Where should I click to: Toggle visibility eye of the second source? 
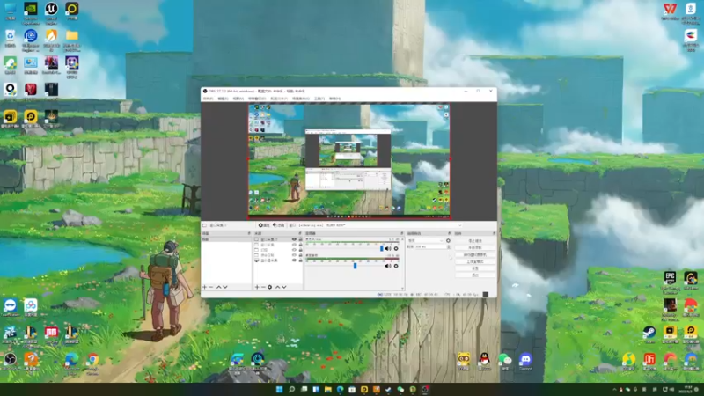pos(294,245)
